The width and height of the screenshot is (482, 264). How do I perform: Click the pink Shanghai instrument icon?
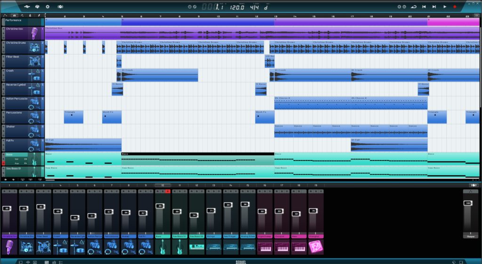click(315, 247)
